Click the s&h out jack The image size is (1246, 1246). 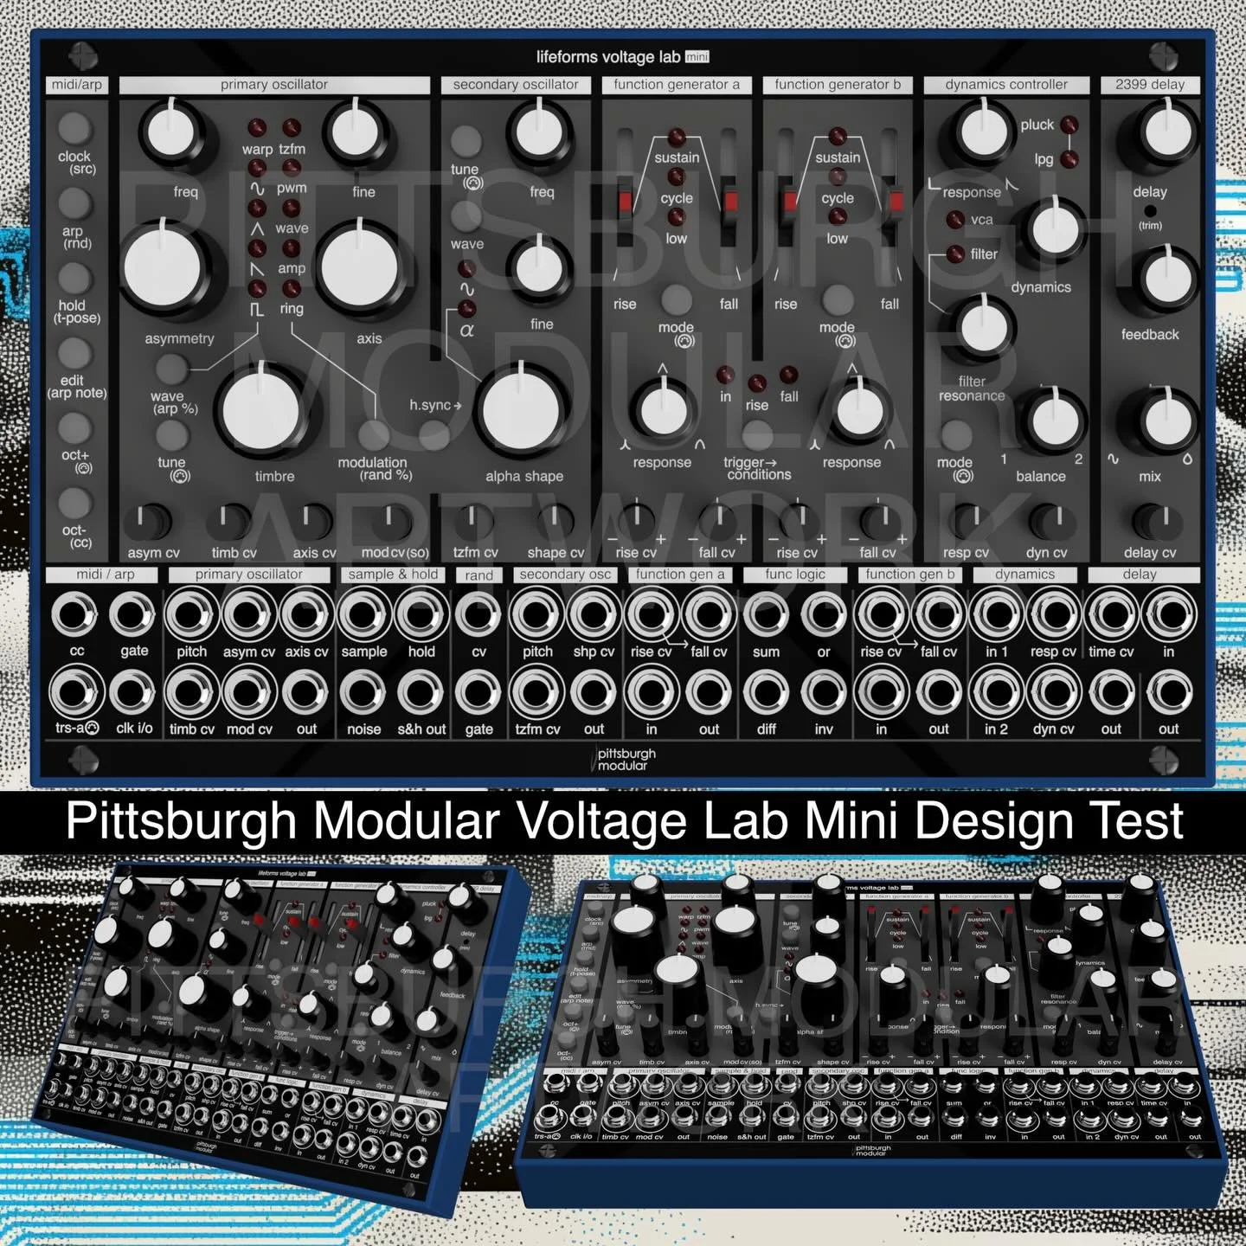click(421, 692)
